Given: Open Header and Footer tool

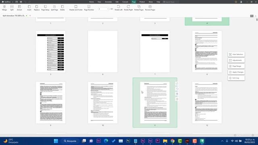Looking at the screenshot, I should 76,8.
